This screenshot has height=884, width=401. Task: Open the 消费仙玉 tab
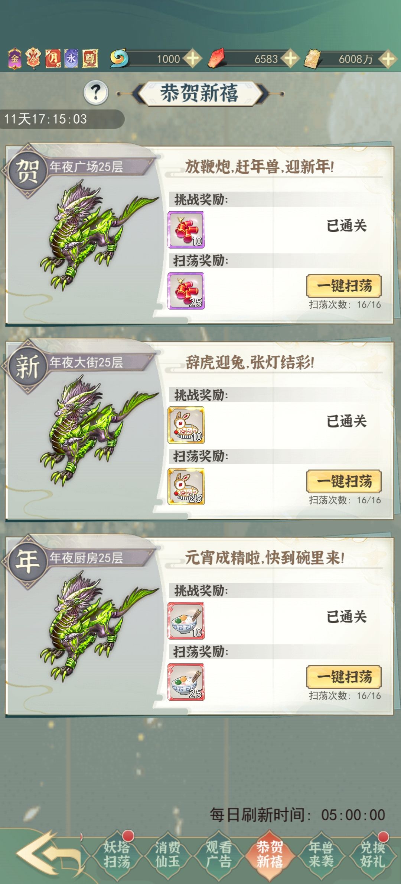coord(167,854)
